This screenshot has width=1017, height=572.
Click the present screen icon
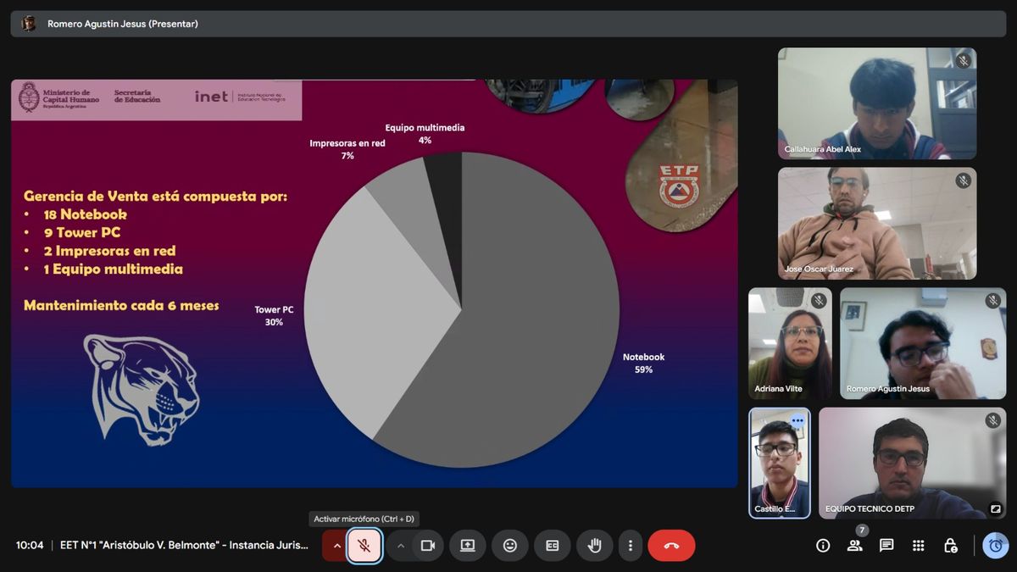467,546
